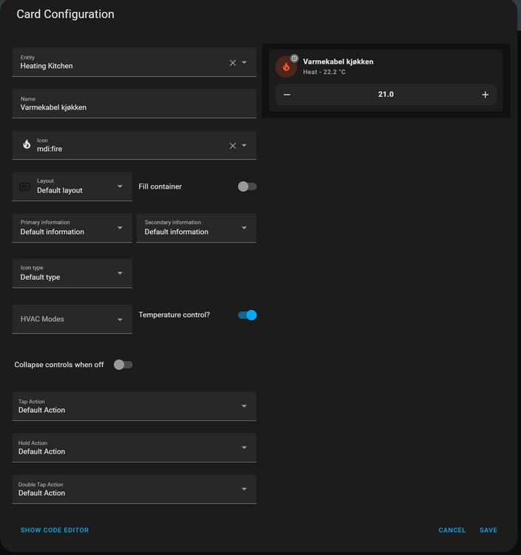Click the fire icon in the Icon field
The image size is (521, 555).
point(27,145)
